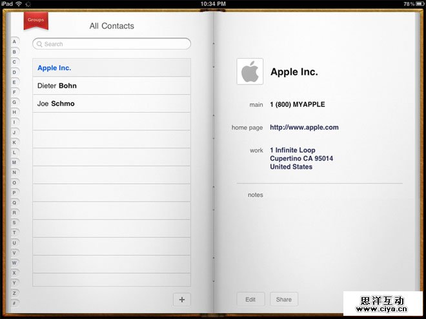Jump to index tab V
Viewport: 426px width, 319px height.
tap(15, 253)
